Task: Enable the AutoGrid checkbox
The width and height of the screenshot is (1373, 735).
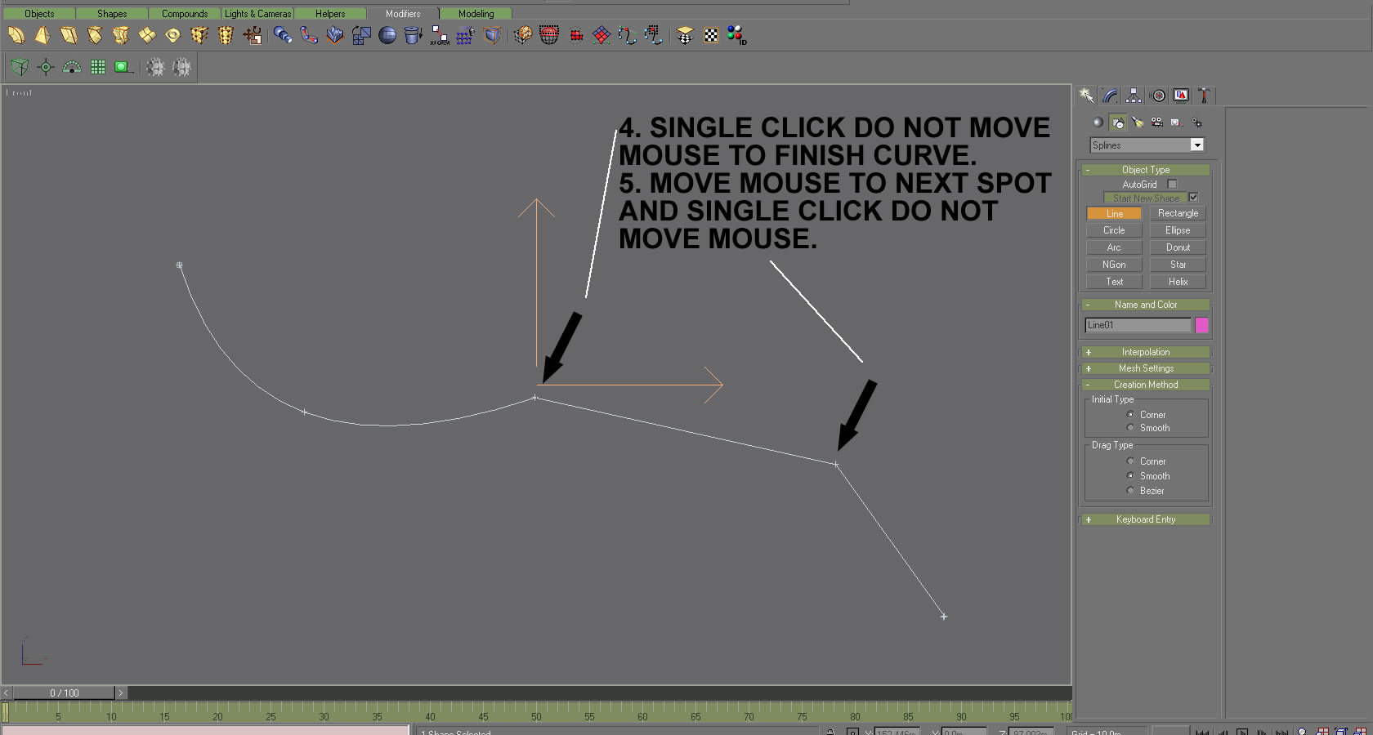Action: pos(1172,185)
